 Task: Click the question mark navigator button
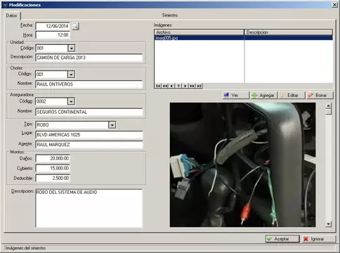(178, 86)
